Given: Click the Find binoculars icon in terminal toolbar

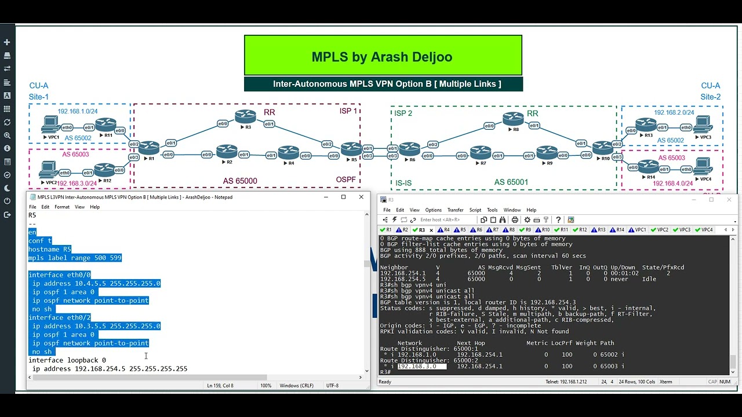Looking at the screenshot, I should point(503,220).
